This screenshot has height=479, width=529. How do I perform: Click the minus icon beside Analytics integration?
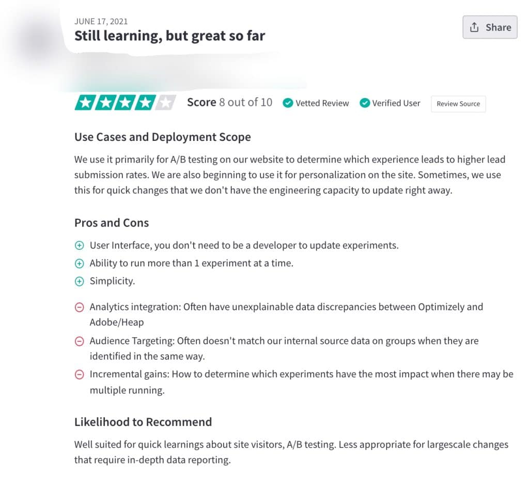[80, 308]
